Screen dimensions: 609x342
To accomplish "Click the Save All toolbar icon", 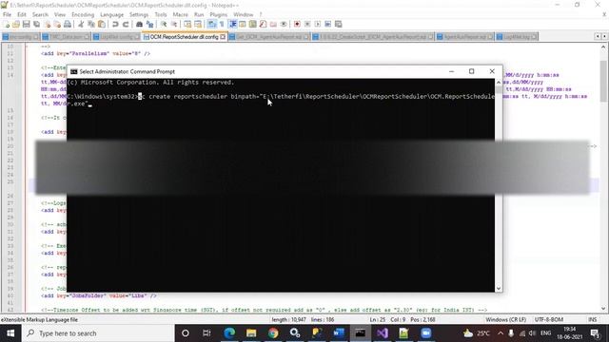I will point(36,24).
